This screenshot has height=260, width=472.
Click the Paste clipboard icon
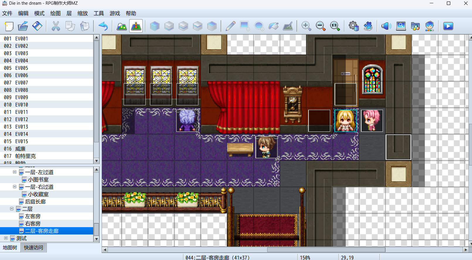click(84, 26)
